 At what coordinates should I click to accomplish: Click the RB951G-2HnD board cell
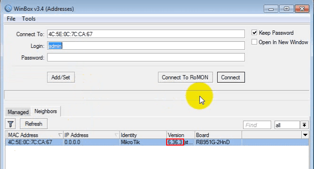pos(218,142)
